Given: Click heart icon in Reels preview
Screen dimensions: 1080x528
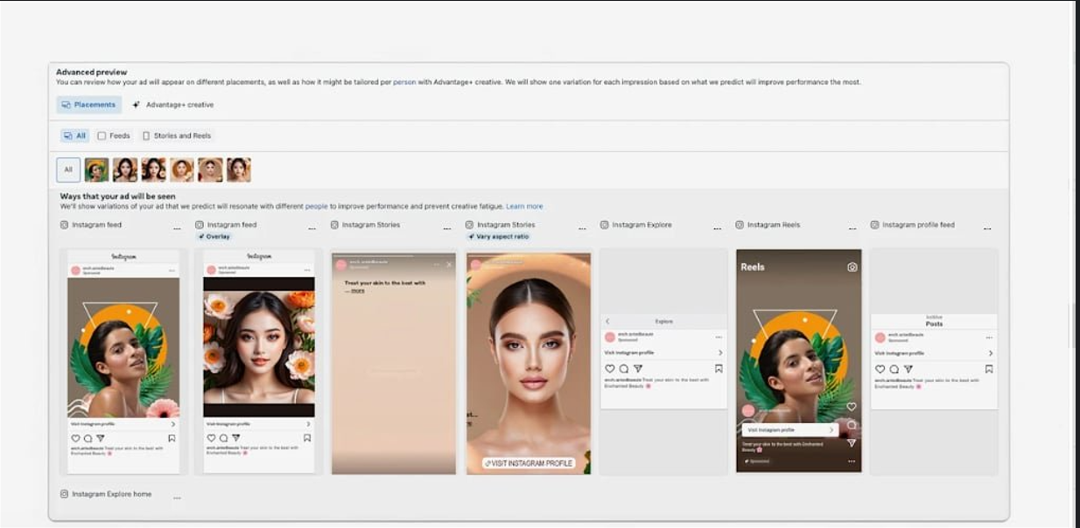Looking at the screenshot, I should pos(852,406).
